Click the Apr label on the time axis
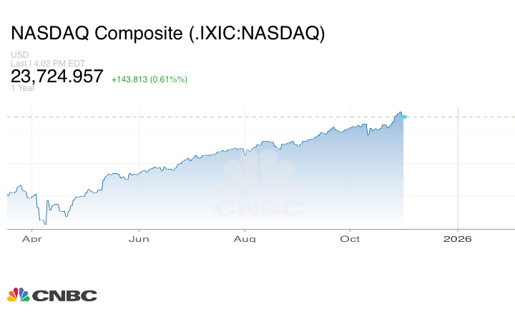The height and width of the screenshot is (322, 515). pyautogui.click(x=31, y=239)
